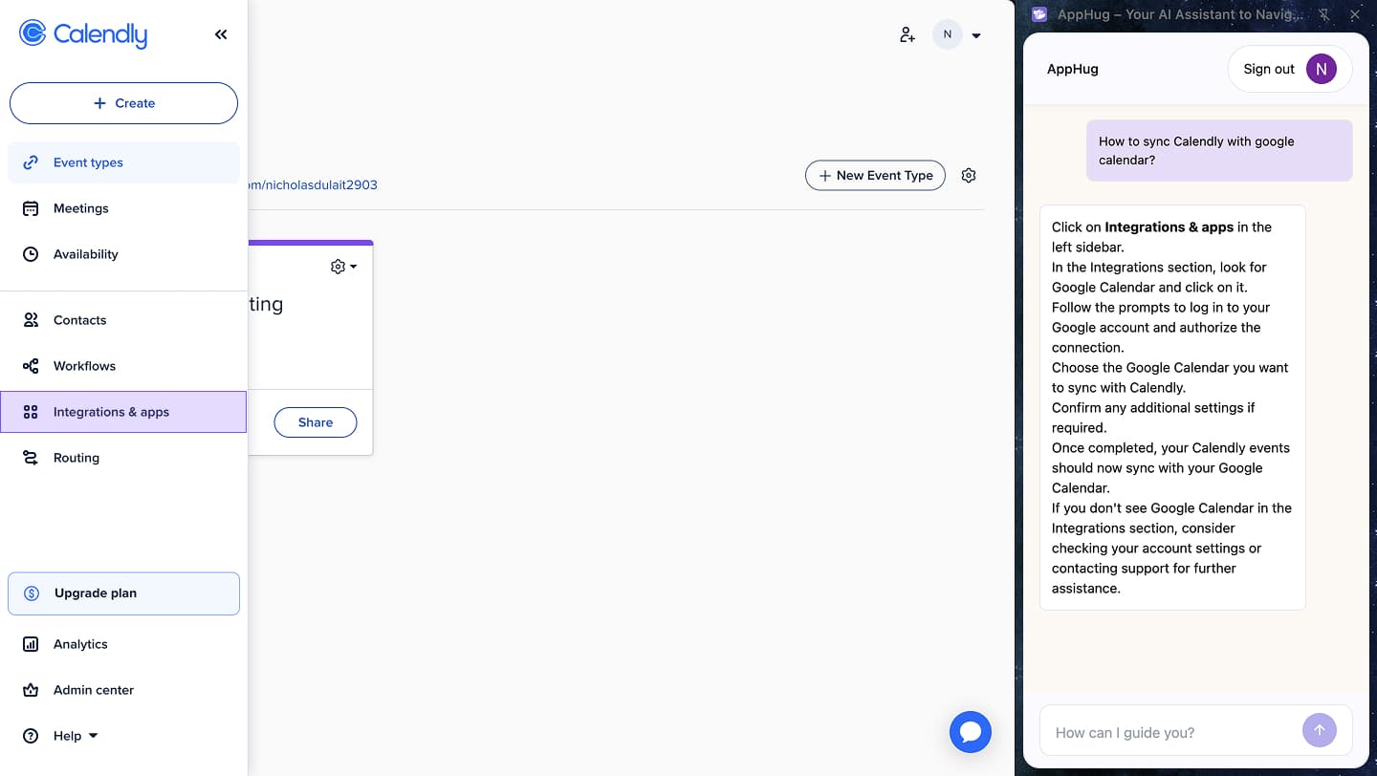Click the AppHug send arrow button
The width and height of the screenshot is (1377, 776).
tap(1320, 731)
